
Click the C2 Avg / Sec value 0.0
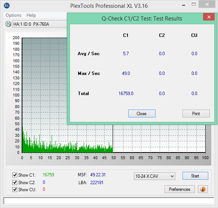(162, 53)
